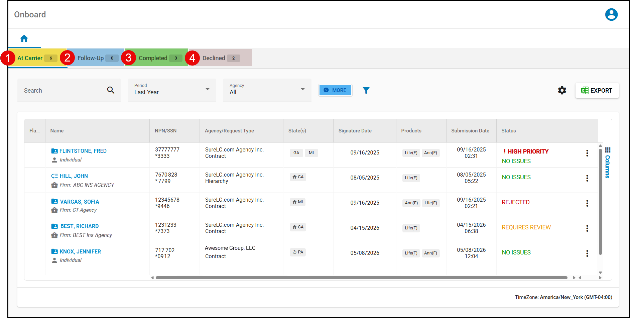Switch to the Completed tab
Image resolution: width=630 pixels, height=318 pixels.
click(156, 58)
